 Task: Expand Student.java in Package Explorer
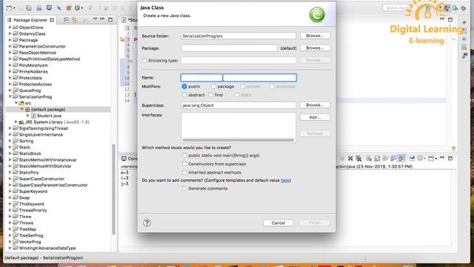pos(28,116)
